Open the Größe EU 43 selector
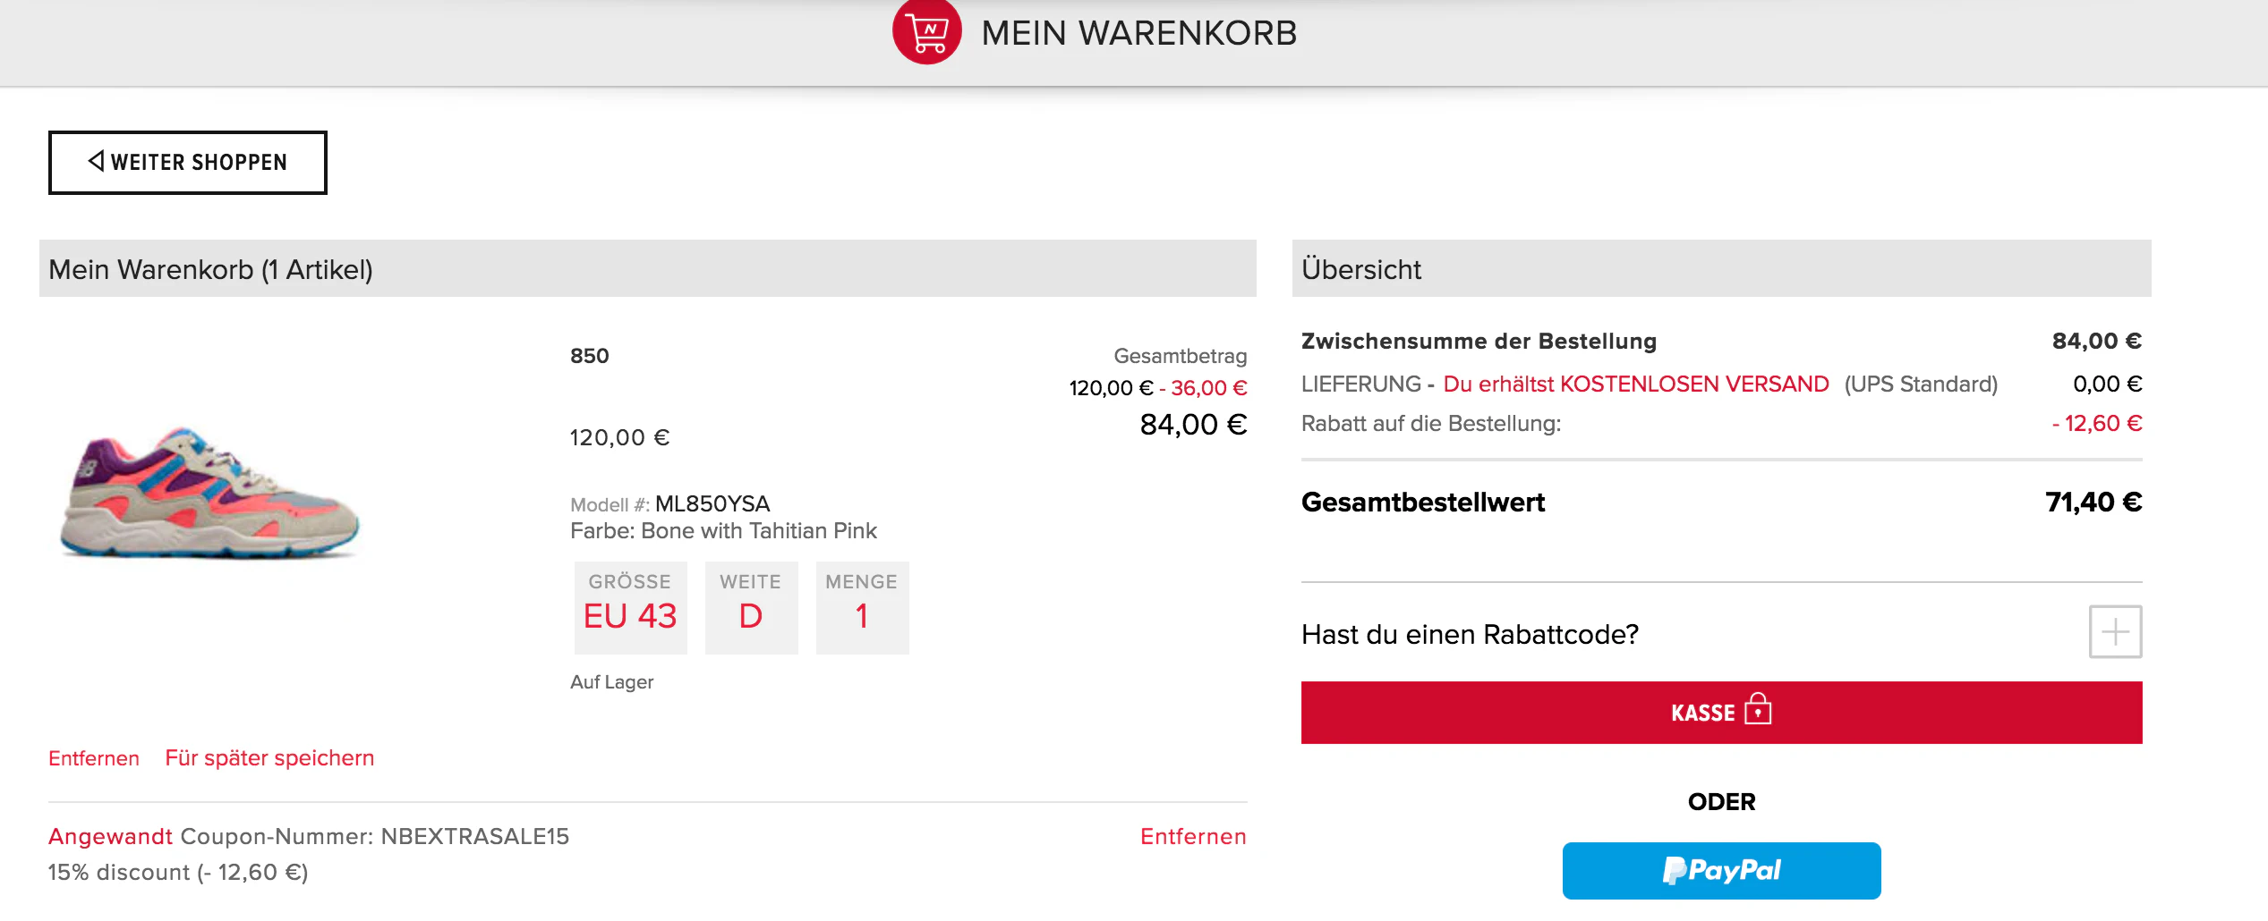 pyautogui.click(x=630, y=608)
